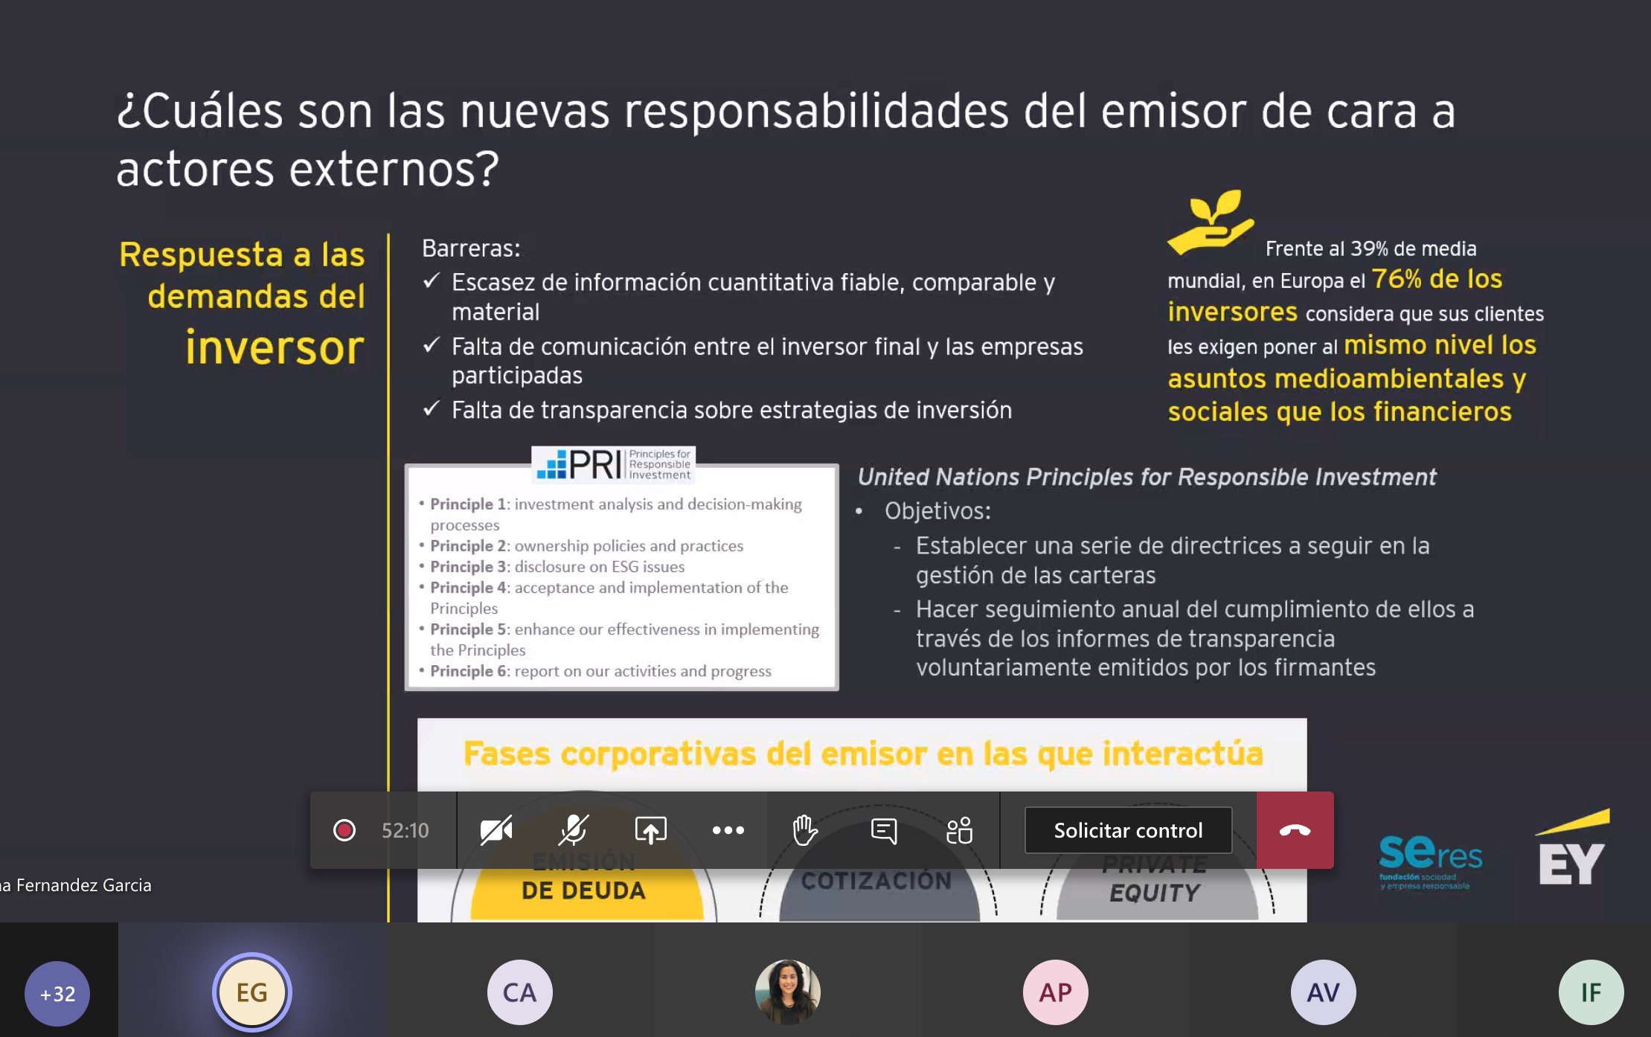Click the participant photo avatar
1651x1037 pixels.
[787, 992]
